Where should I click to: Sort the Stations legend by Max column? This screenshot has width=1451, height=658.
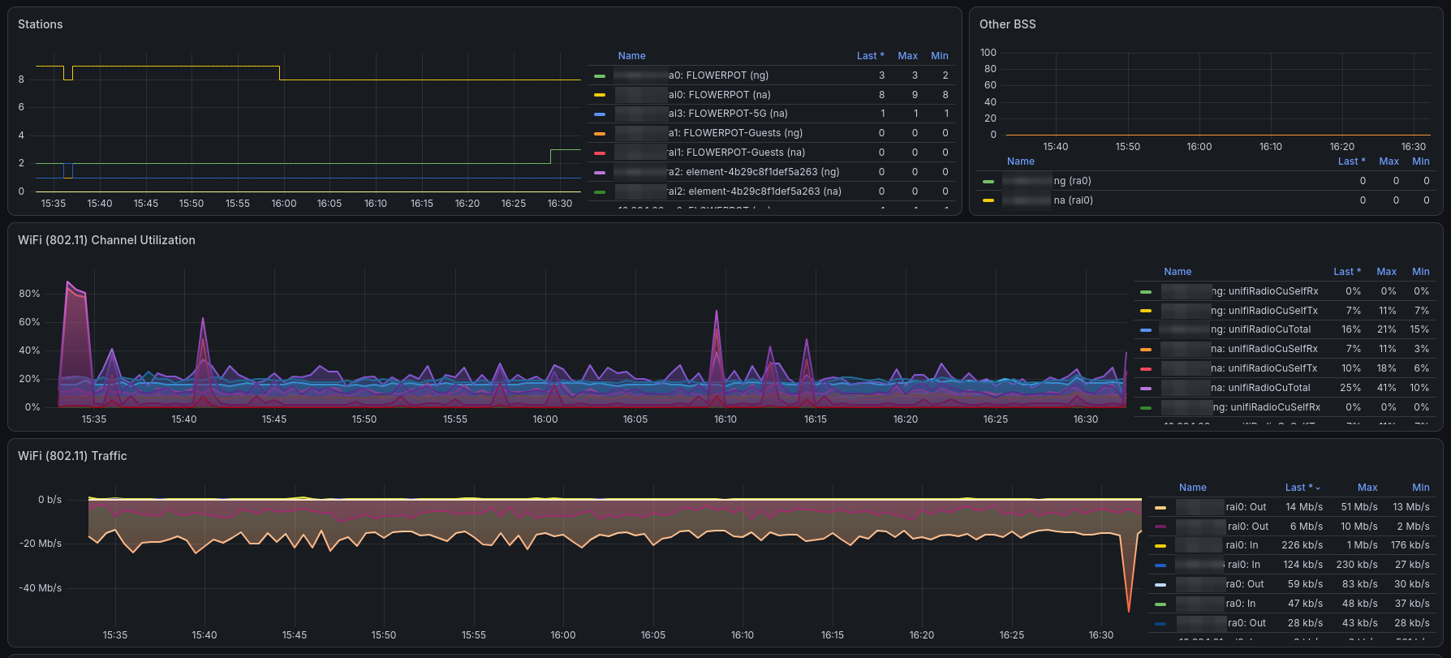(907, 56)
